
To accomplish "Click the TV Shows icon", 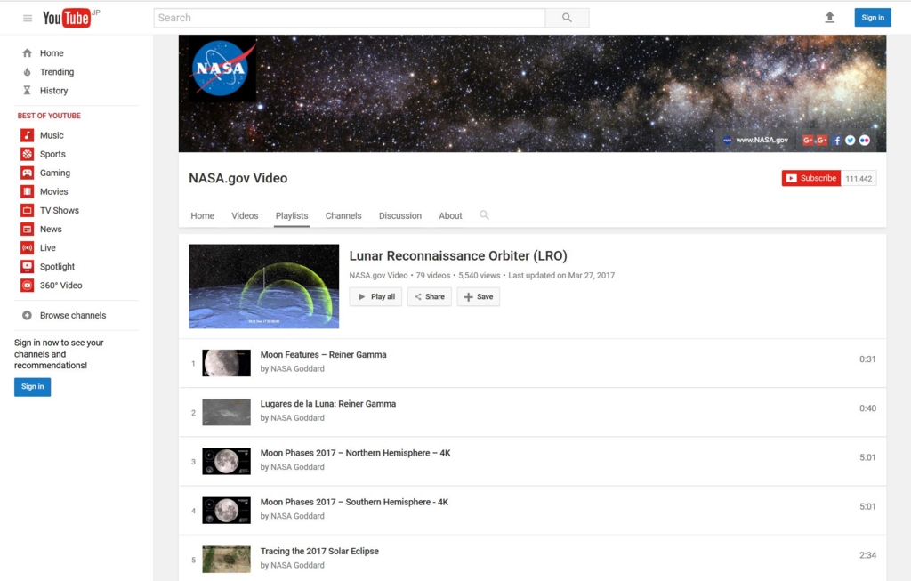I will [28, 210].
